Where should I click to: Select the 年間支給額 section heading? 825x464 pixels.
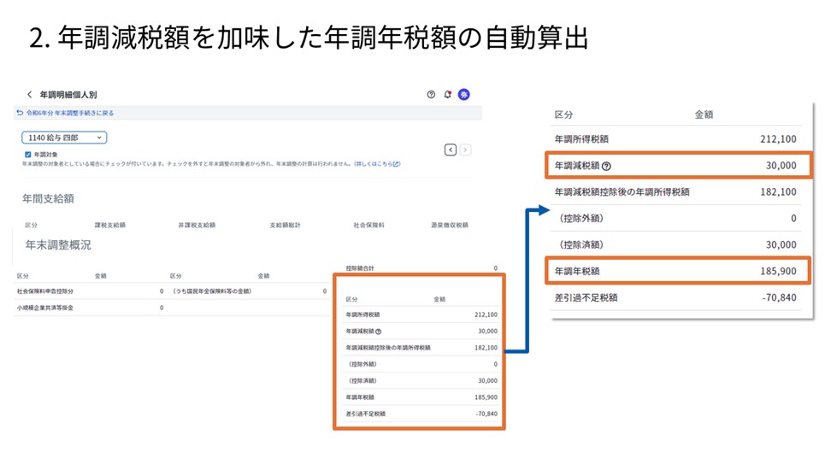pos(48,198)
